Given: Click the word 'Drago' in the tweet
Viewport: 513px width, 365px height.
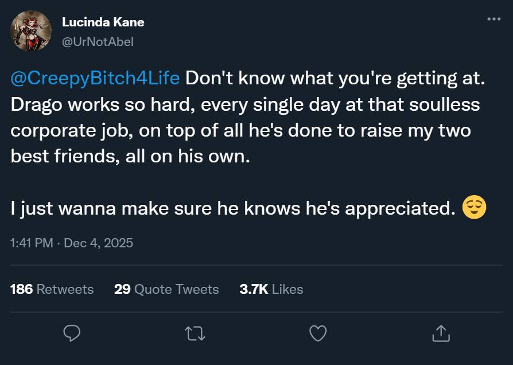Looking at the screenshot, I should (37, 105).
